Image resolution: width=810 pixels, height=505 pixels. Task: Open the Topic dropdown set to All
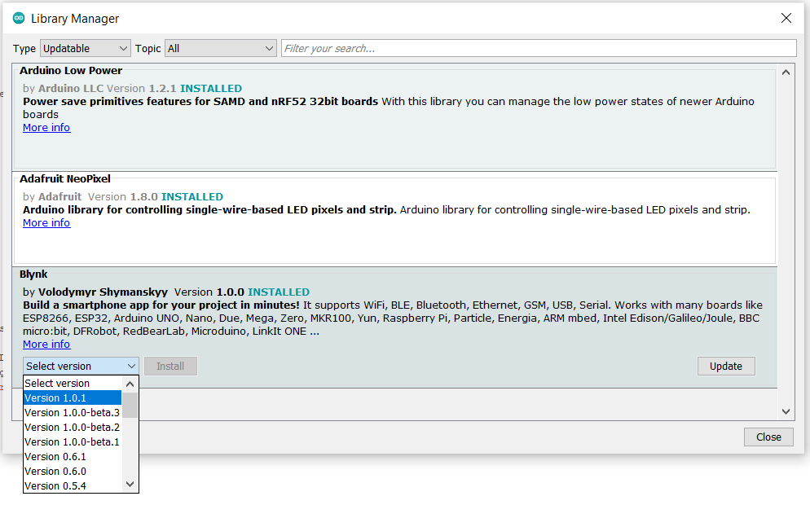(221, 49)
